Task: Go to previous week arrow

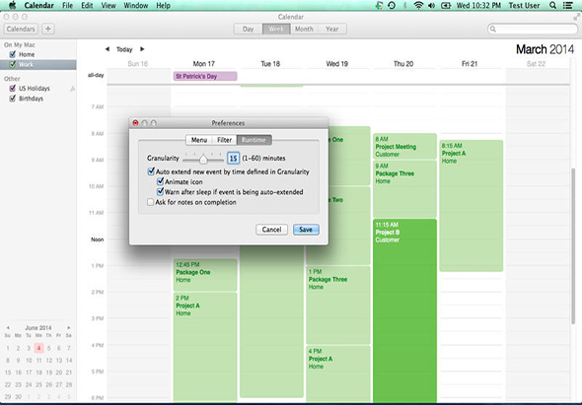Action: [x=108, y=49]
